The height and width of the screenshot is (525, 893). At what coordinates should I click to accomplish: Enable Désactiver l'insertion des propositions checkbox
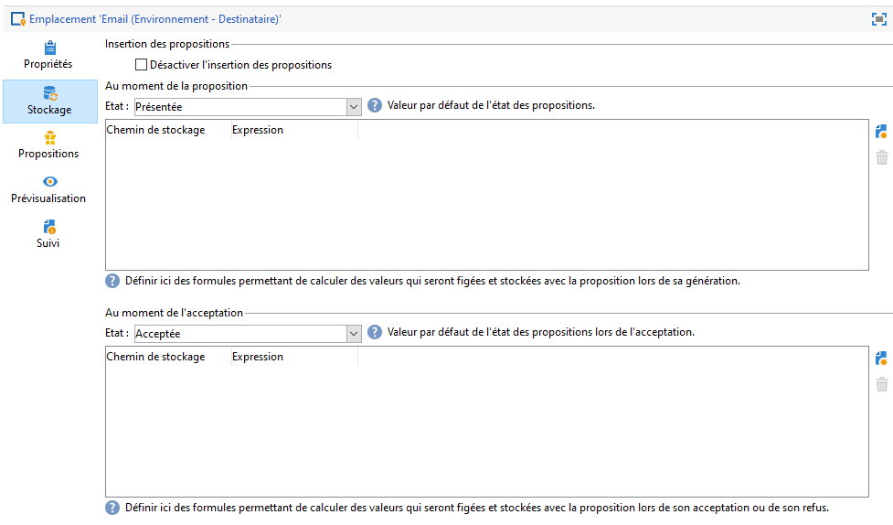pos(142,65)
